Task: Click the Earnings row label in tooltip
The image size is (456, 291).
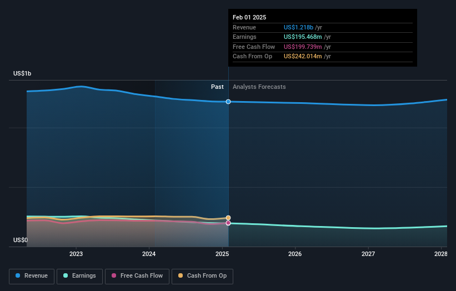Action: [244, 37]
